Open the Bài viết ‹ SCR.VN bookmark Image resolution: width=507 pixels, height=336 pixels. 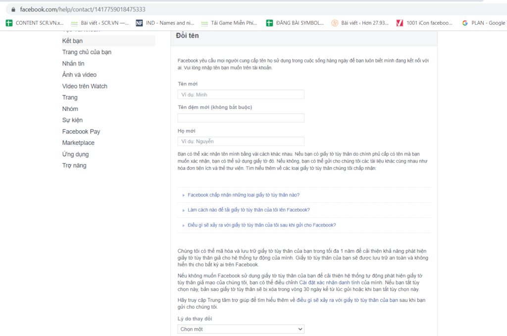point(100,23)
